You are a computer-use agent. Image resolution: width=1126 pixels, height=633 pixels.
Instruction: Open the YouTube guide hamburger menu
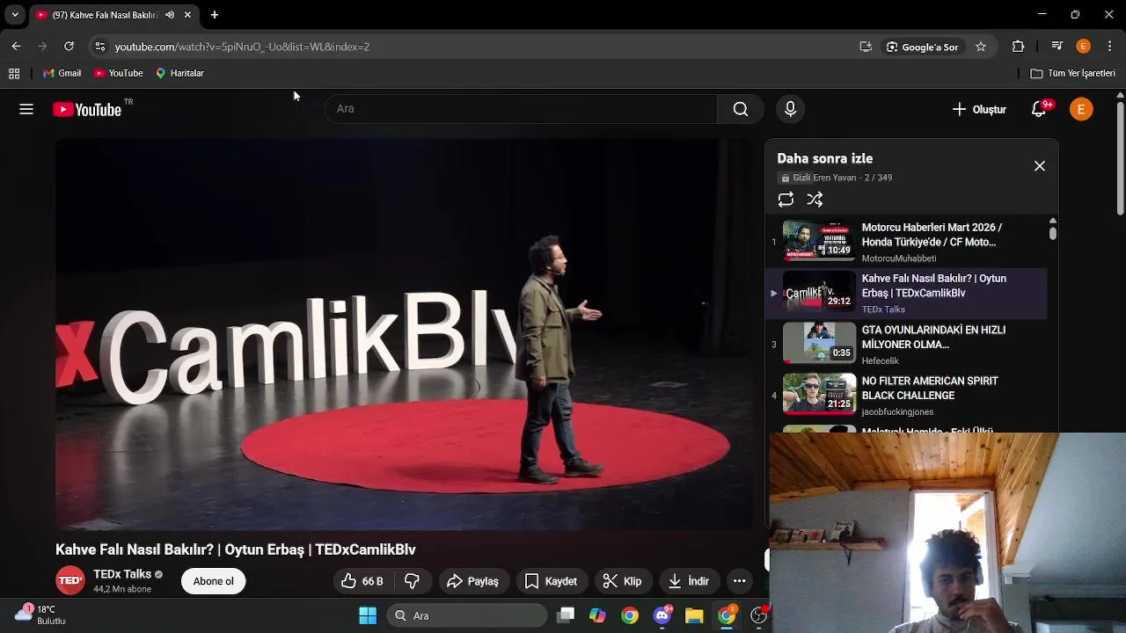[x=26, y=109]
